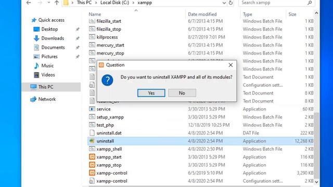Select the uninstall.dat file icon
Image resolution: width=333 pixels, height=187 pixels.
tap(92, 133)
